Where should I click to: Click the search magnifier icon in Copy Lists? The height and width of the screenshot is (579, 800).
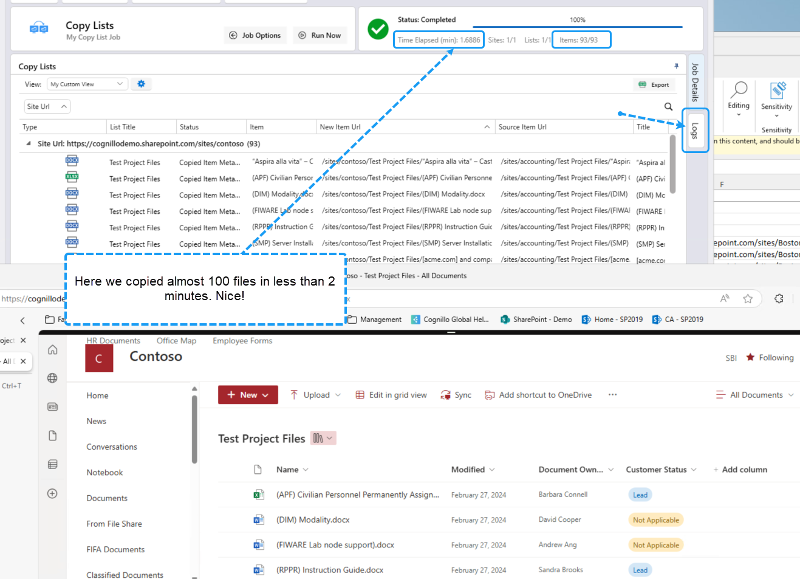point(668,106)
